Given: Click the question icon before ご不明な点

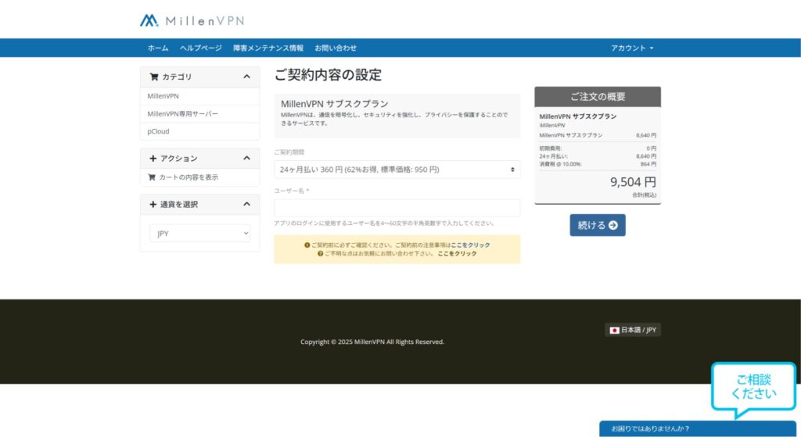Looking at the screenshot, I should point(320,253).
